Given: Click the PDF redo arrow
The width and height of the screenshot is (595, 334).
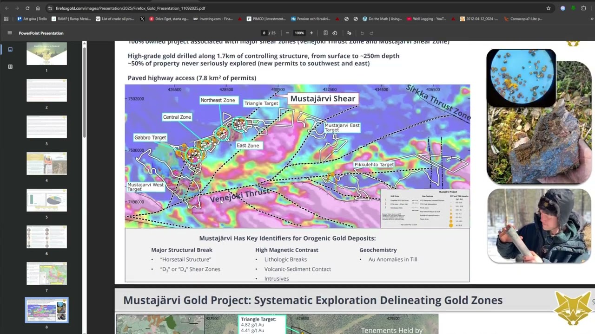Looking at the screenshot, I should (371, 33).
